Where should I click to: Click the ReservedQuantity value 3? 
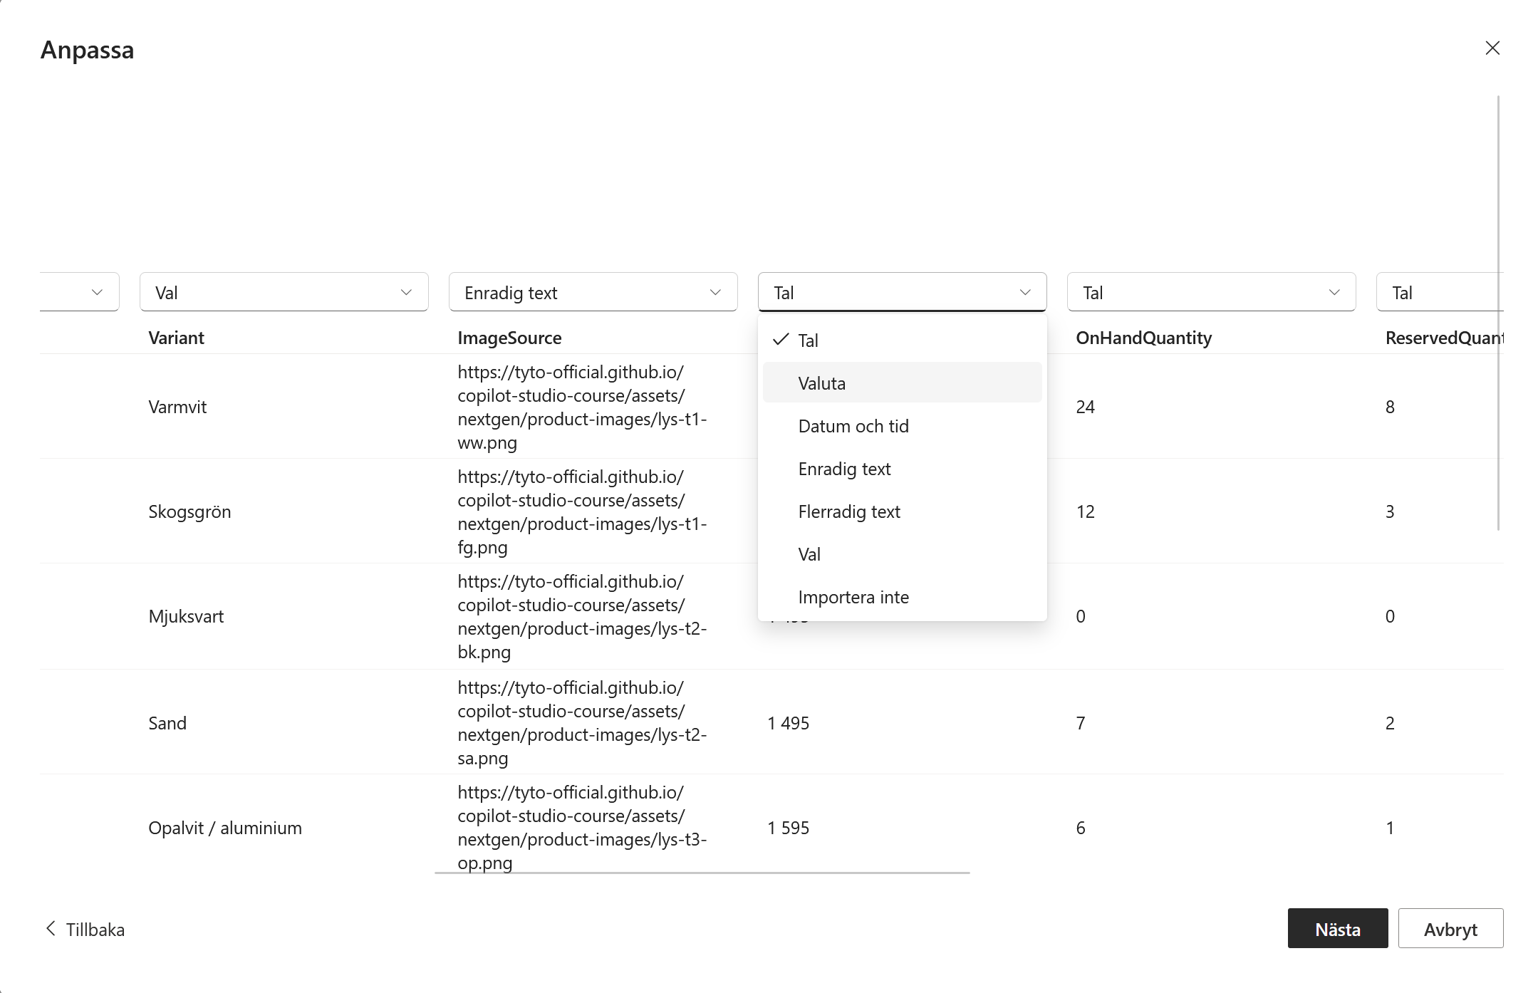[x=1390, y=511]
